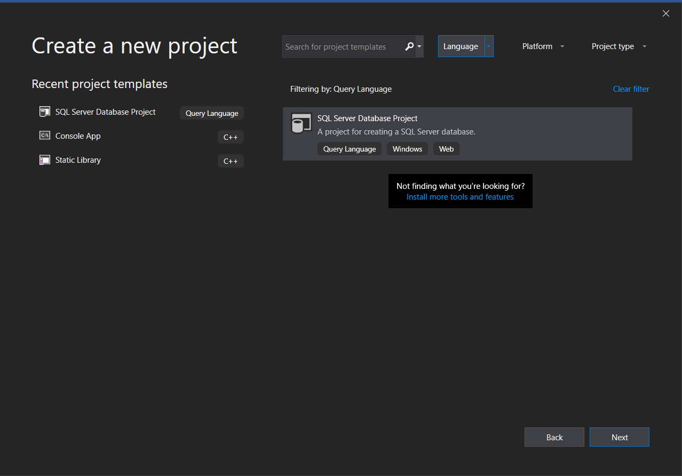
Task: Click the search magnifier icon
Action: pyautogui.click(x=409, y=46)
